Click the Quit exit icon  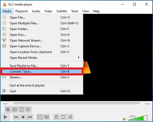pyautogui.click(x=4, y=91)
